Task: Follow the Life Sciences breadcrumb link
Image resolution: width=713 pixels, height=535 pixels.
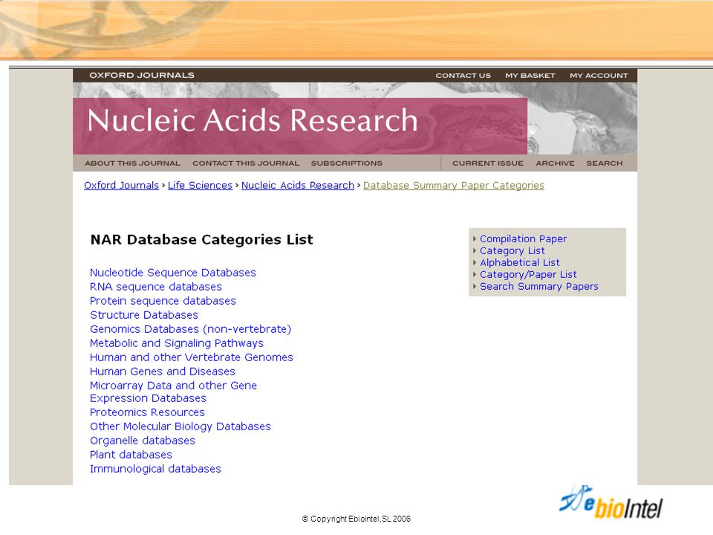Action: click(200, 185)
